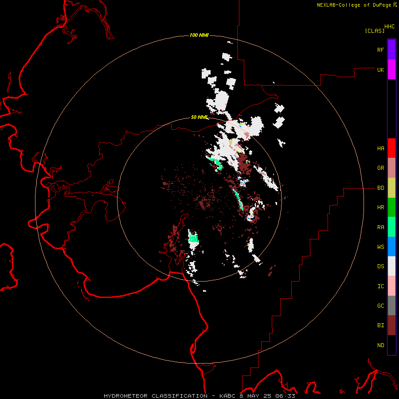Click the UK magenta legend swatch

(391, 70)
